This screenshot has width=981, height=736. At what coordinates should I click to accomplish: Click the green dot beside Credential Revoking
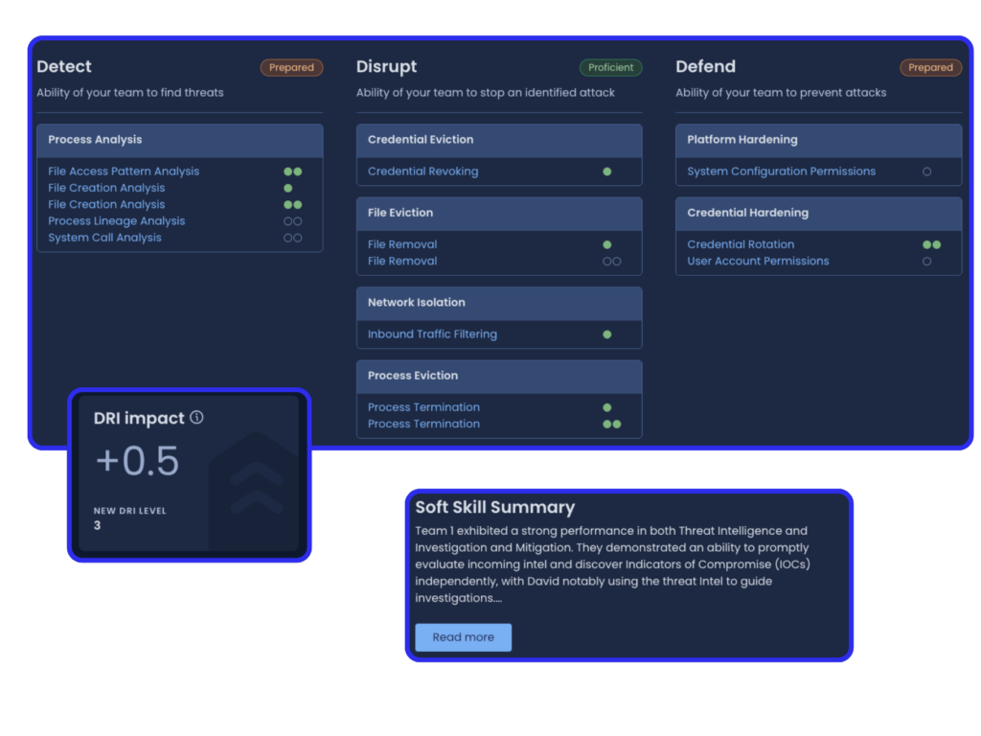(x=606, y=172)
